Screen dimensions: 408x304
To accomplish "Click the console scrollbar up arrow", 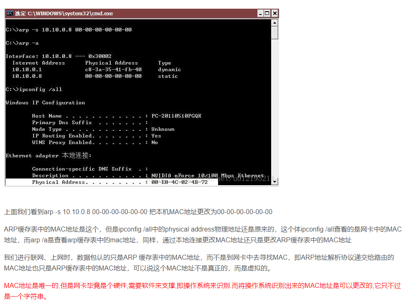I will [274, 23].
